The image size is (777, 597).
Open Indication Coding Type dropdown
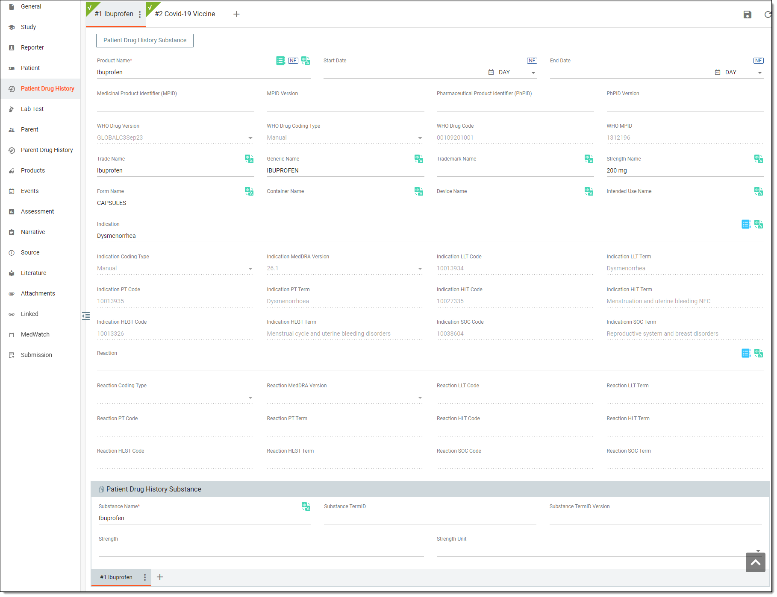click(x=175, y=269)
